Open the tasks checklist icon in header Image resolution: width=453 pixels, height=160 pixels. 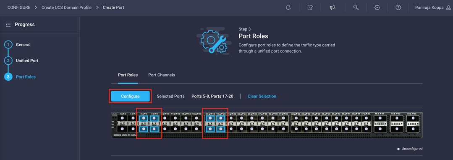[310, 8]
